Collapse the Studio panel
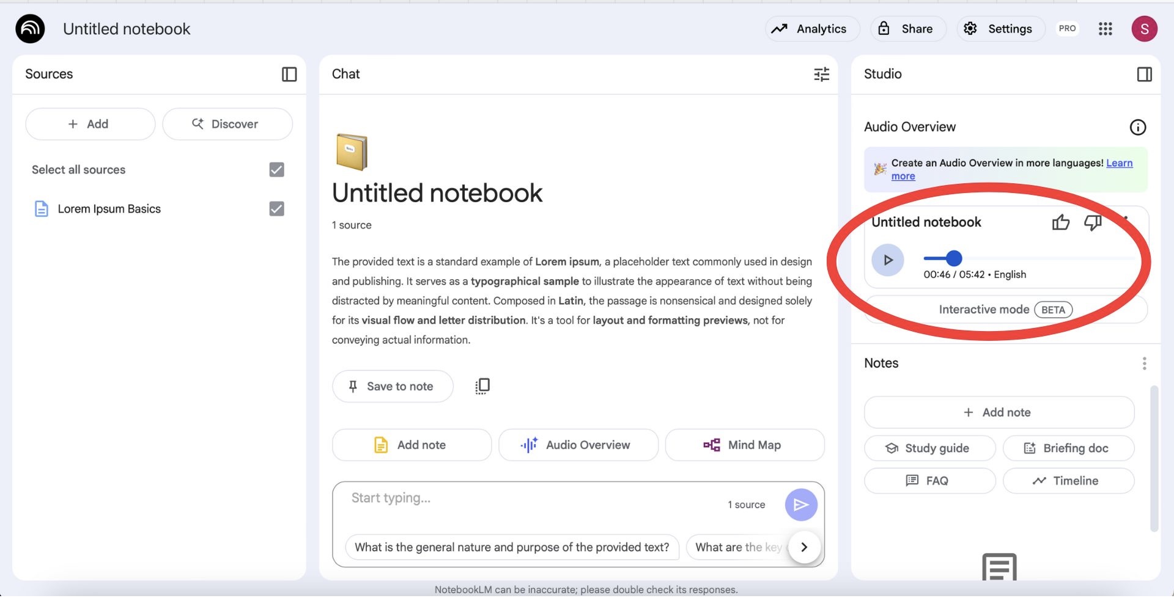Image resolution: width=1174 pixels, height=598 pixels. (1144, 75)
